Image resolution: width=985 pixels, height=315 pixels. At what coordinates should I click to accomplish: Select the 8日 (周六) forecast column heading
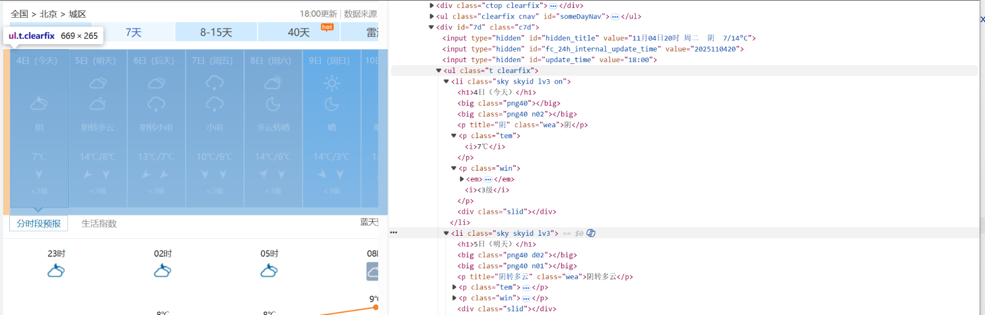(271, 61)
